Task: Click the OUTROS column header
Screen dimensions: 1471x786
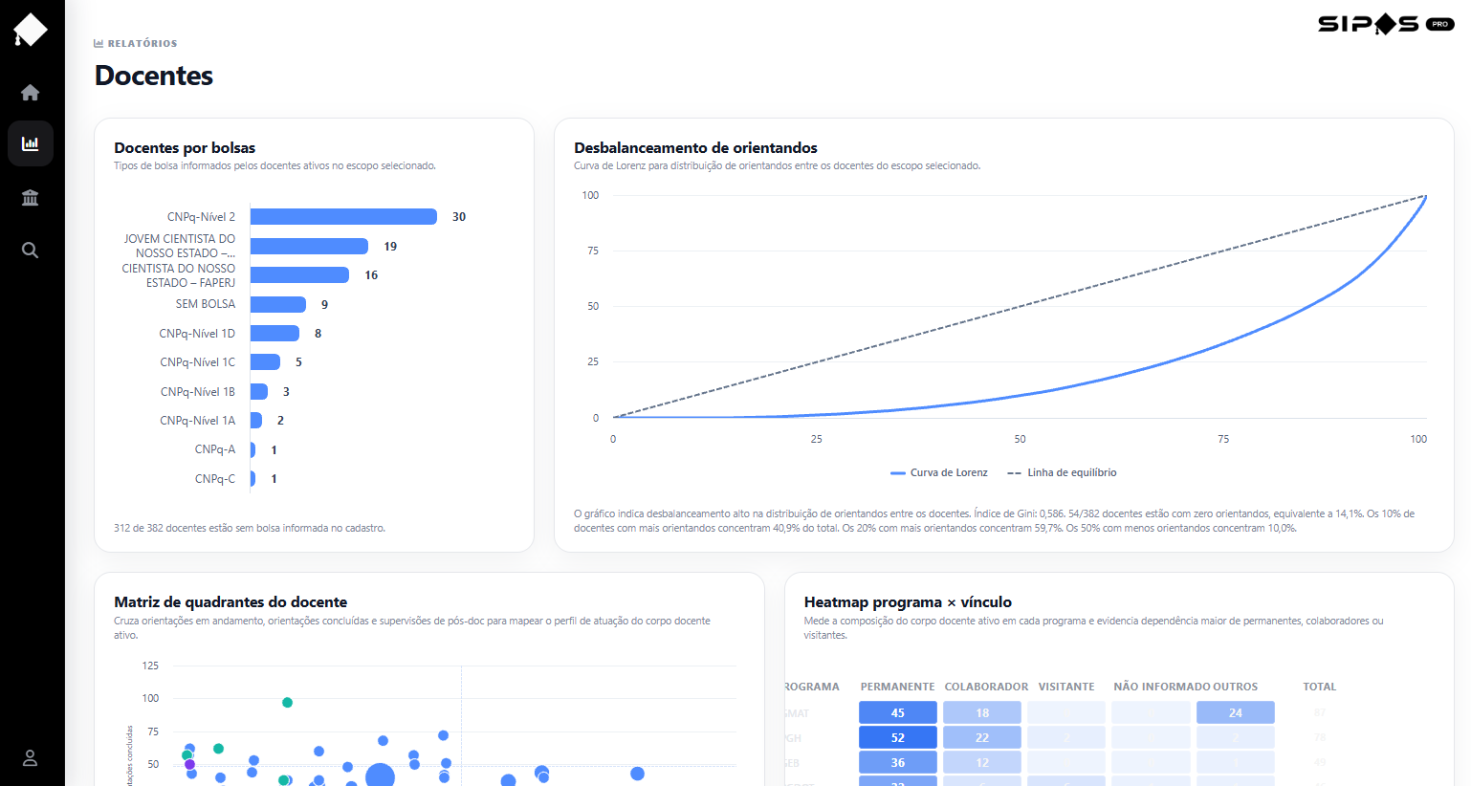Action: click(1236, 687)
